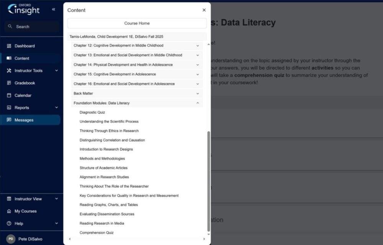Viewport: 383px width, 245px height.
Task: Expand the Back Matter section
Action: (198, 94)
